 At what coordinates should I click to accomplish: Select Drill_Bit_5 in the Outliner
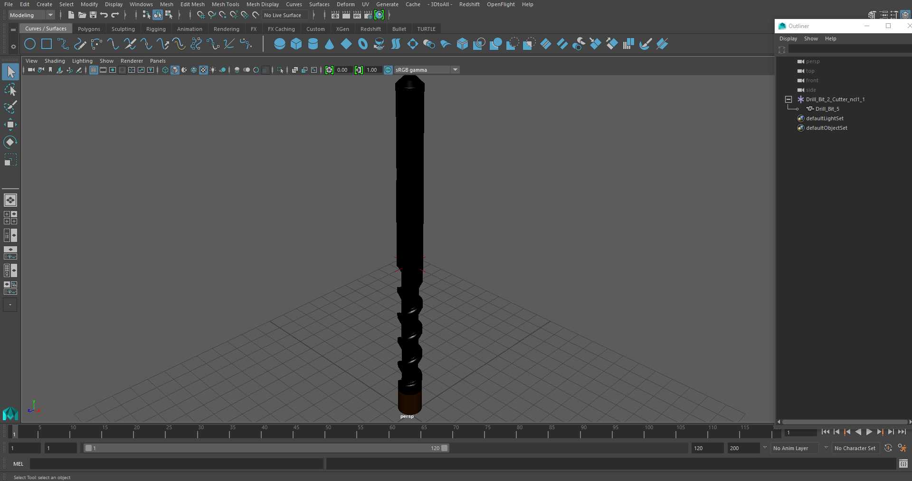tap(827, 109)
